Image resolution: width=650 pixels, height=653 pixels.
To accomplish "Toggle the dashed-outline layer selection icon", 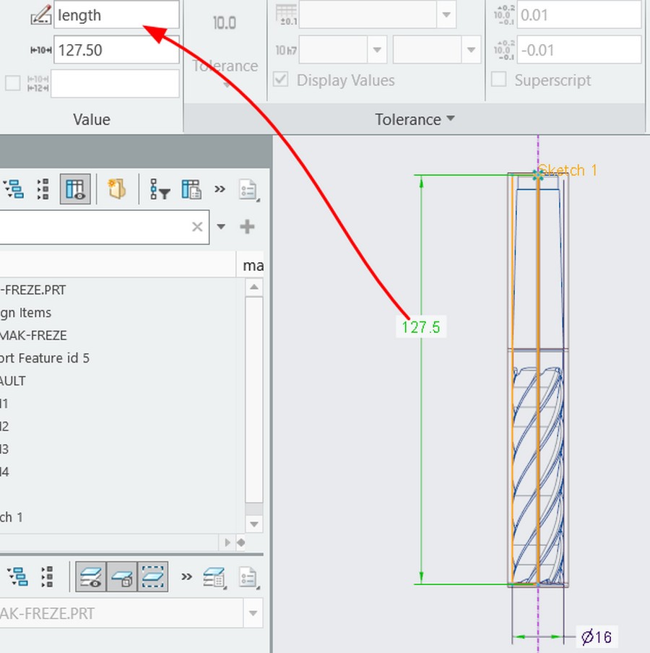I will pyautogui.click(x=153, y=576).
